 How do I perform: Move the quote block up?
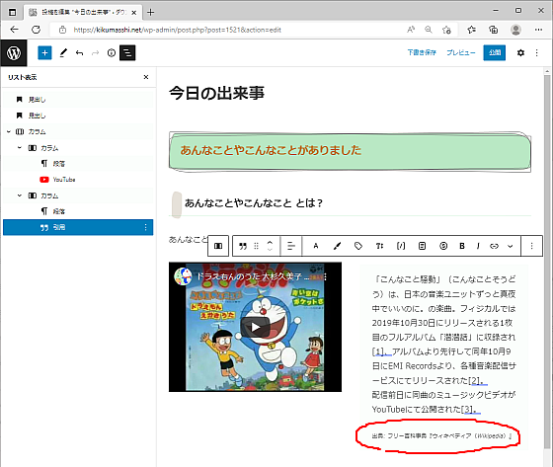point(270,242)
